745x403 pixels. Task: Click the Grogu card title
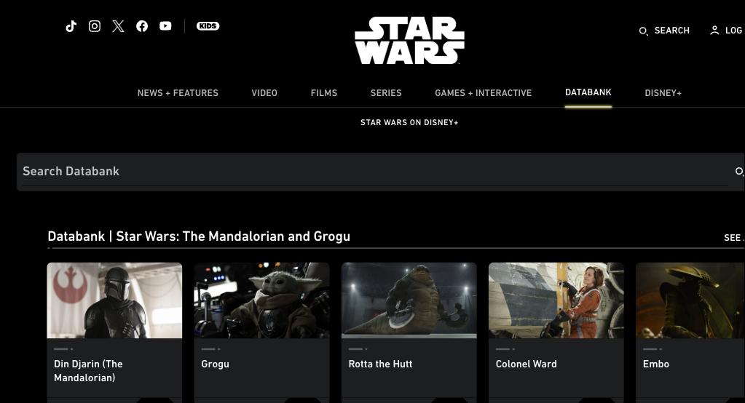(216, 364)
